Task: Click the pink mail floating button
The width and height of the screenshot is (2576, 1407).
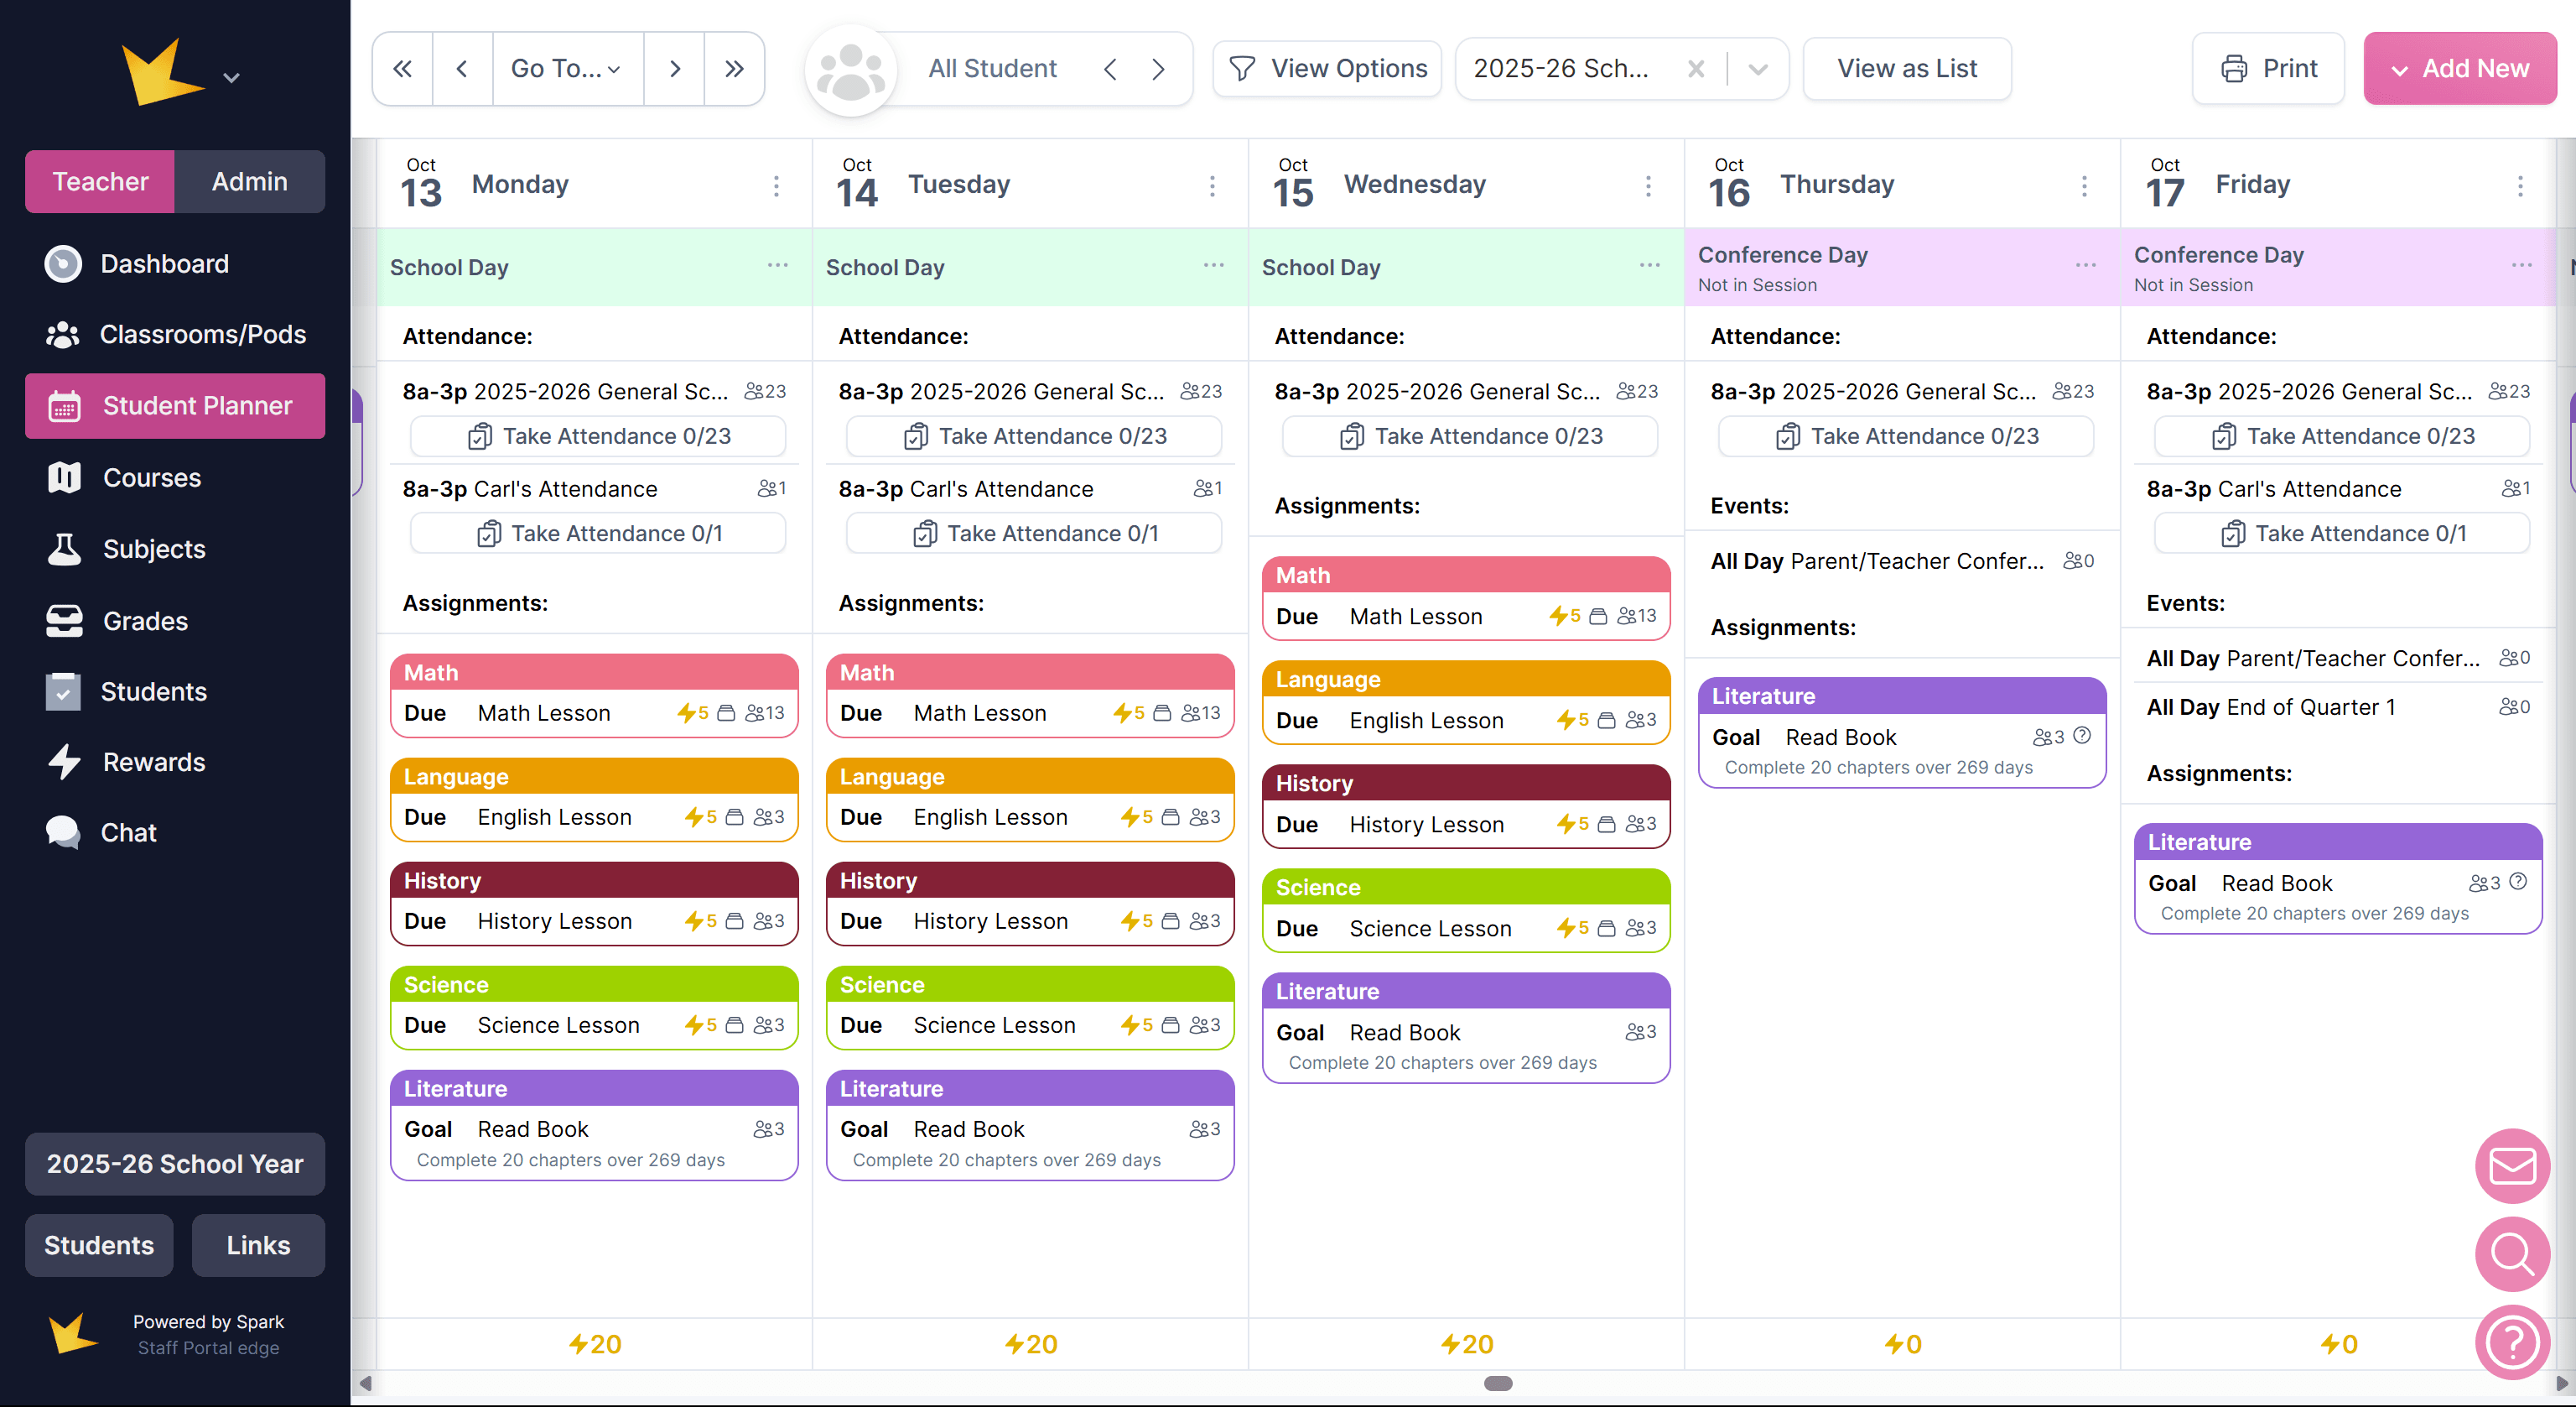Action: (x=2512, y=1165)
